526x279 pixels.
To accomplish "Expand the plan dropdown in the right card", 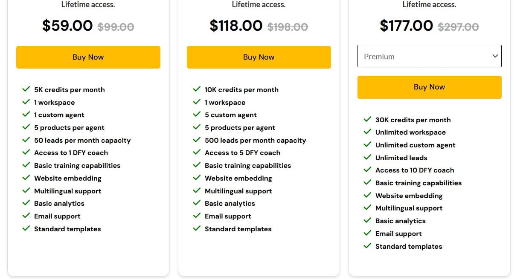I will [429, 56].
